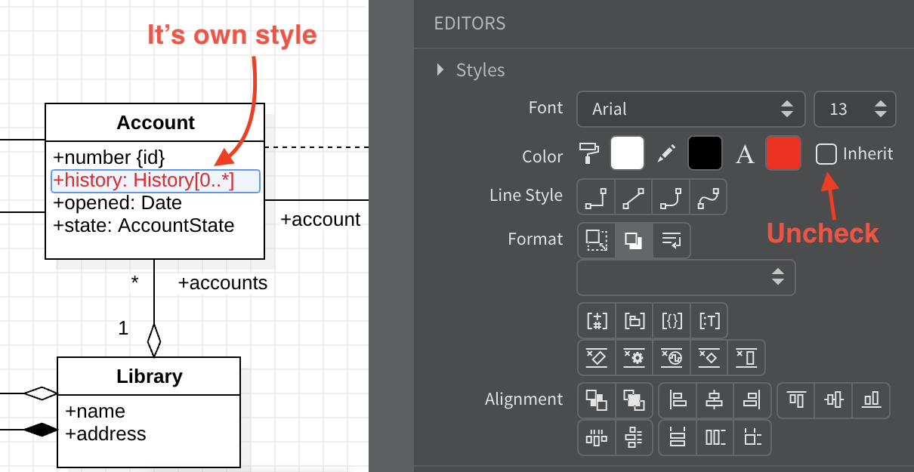Toggle the Inherit checkbox

click(826, 155)
